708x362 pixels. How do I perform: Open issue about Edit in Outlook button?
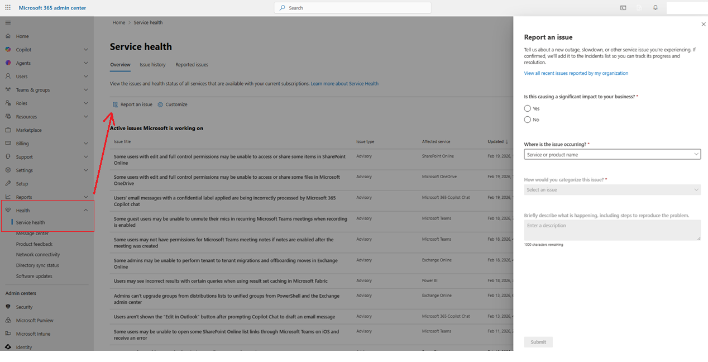(x=224, y=317)
